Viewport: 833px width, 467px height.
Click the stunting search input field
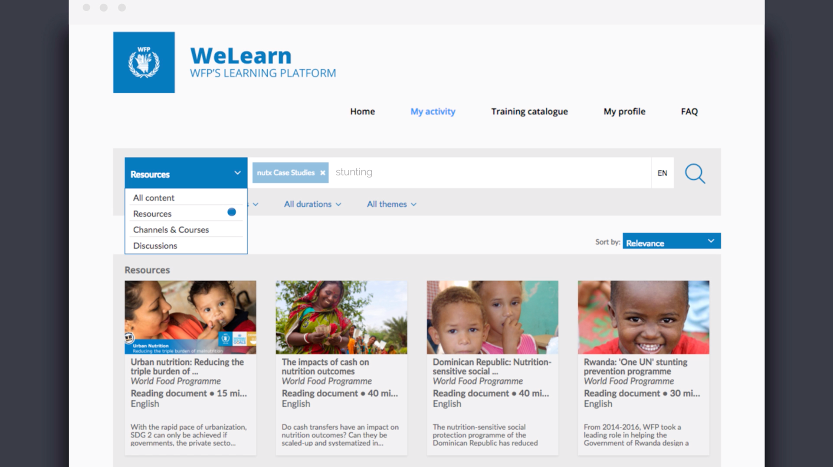(490, 172)
